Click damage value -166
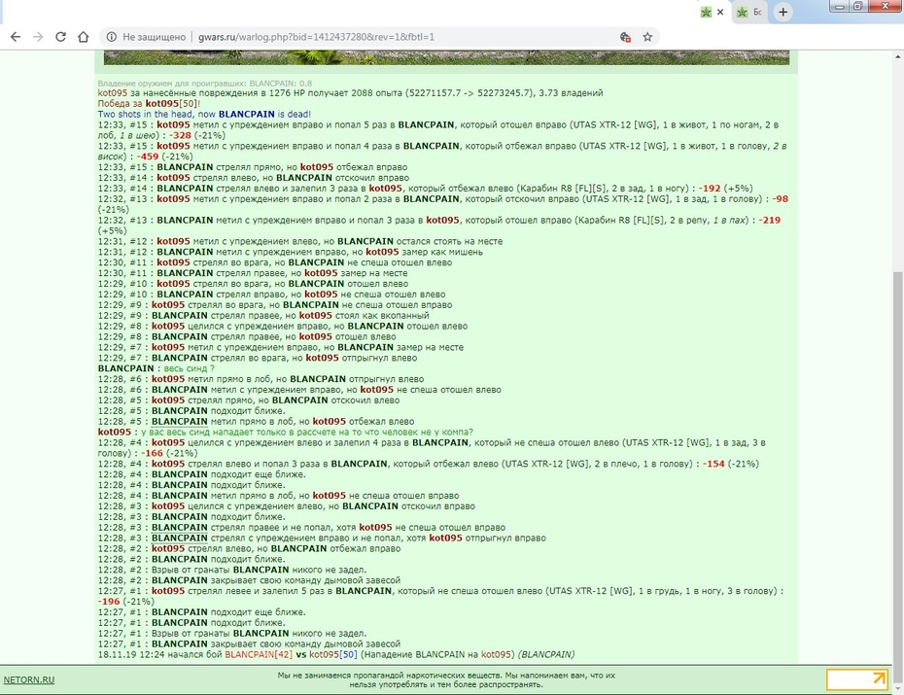Screen dimensions: 904x695 tap(153, 454)
